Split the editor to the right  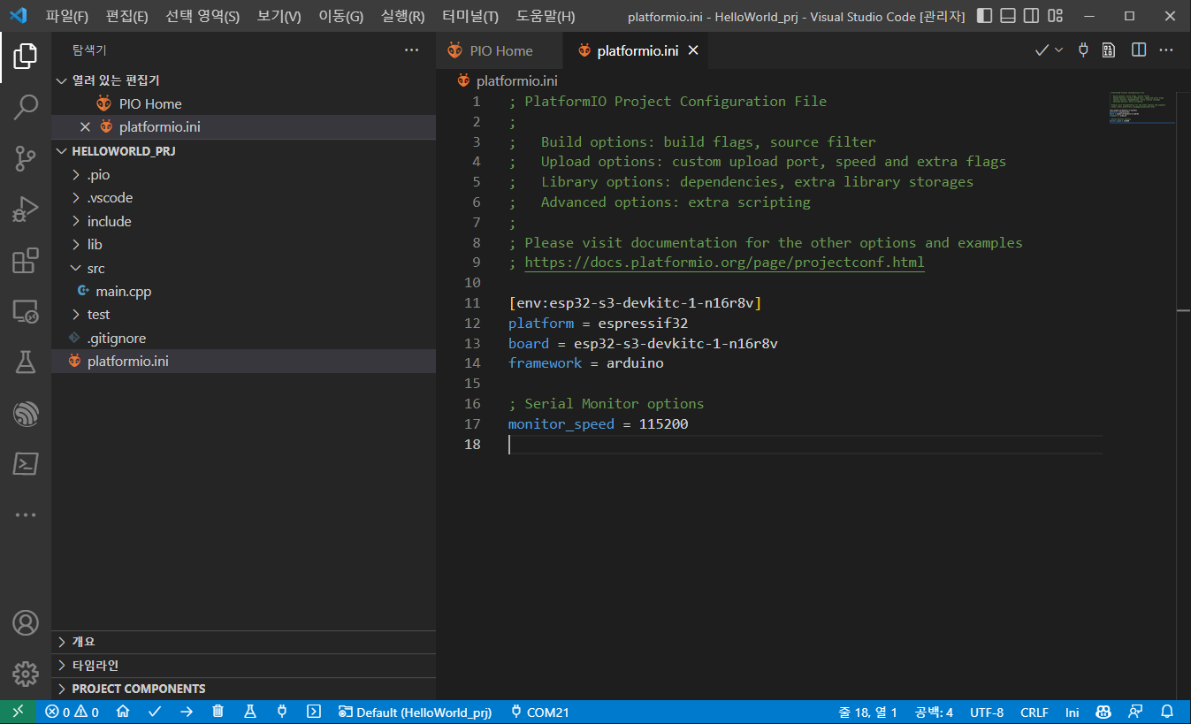click(x=1139, y=50)
